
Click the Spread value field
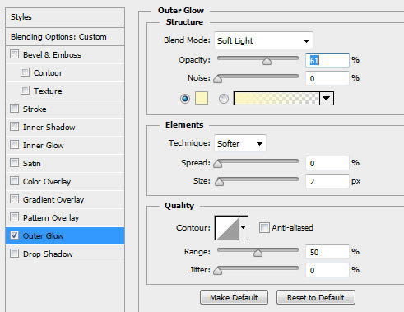[327, 163]
